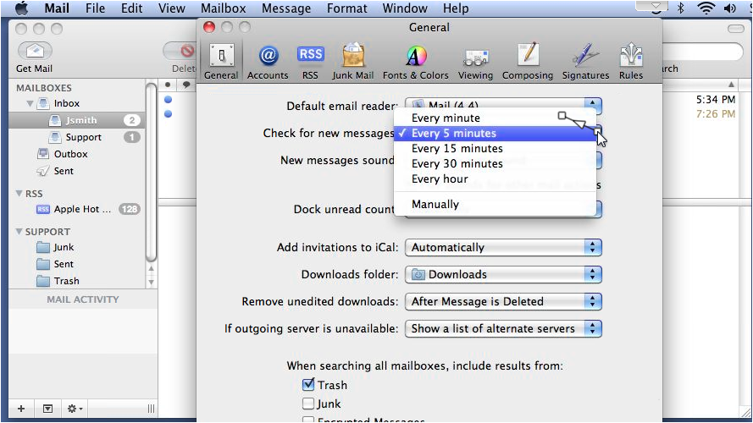Viewport: 753px width, 423px height.
Task: Select the Jsmith inbox mailbox
Action: pyautogui.click(x=76, y=120)
